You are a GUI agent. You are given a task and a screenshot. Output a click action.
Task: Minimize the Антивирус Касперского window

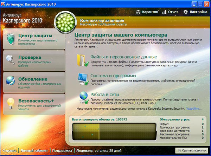click(194, 4)
